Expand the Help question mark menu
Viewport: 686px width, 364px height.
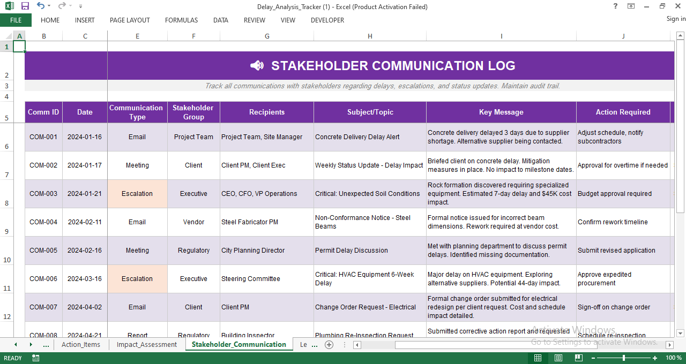(x=615, y=6)
